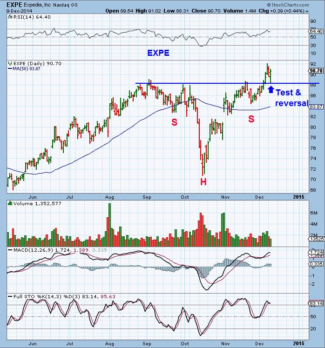Click the MACD legend line marker
The height and width of the screenshot is (348, 325).
[10, 250]
